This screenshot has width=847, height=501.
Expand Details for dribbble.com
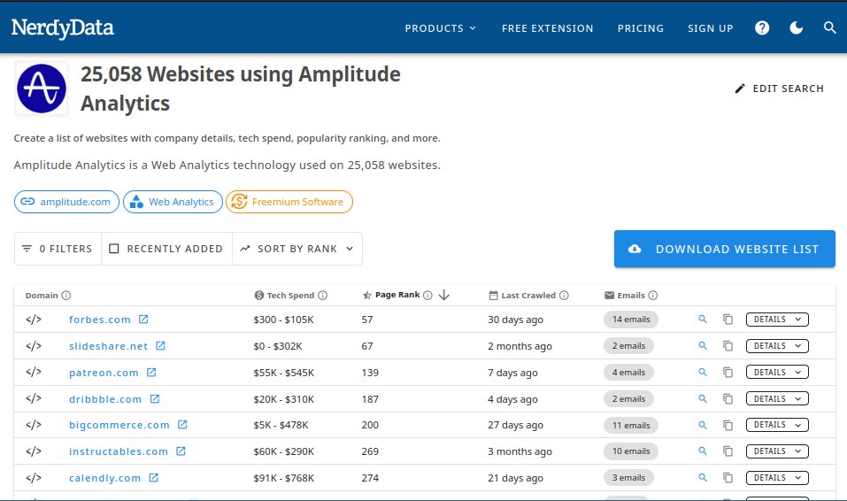click(777, 399)
